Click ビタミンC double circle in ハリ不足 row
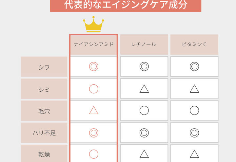This screenshot has width=236, height=162. point(194,133)
